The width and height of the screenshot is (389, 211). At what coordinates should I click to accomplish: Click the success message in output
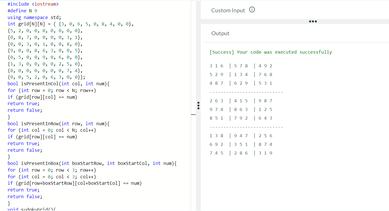271,52
